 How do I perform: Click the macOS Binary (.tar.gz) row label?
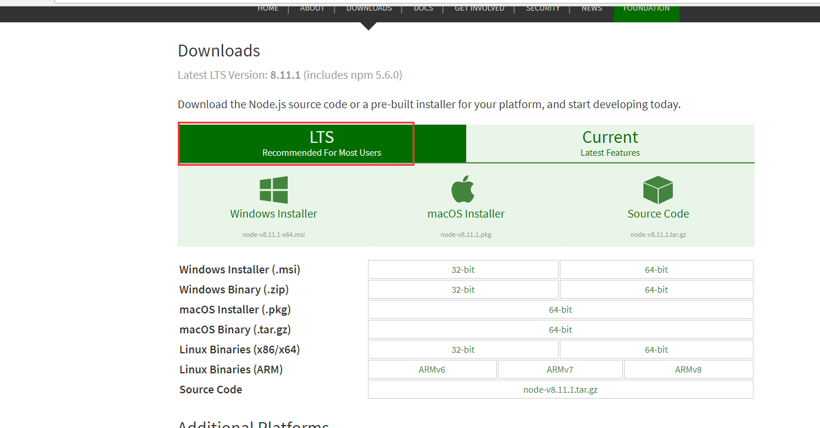click(x=235, y=329)
